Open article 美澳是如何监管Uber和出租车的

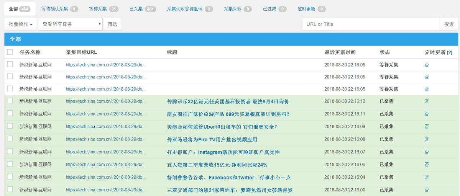(x=222, y=127)
